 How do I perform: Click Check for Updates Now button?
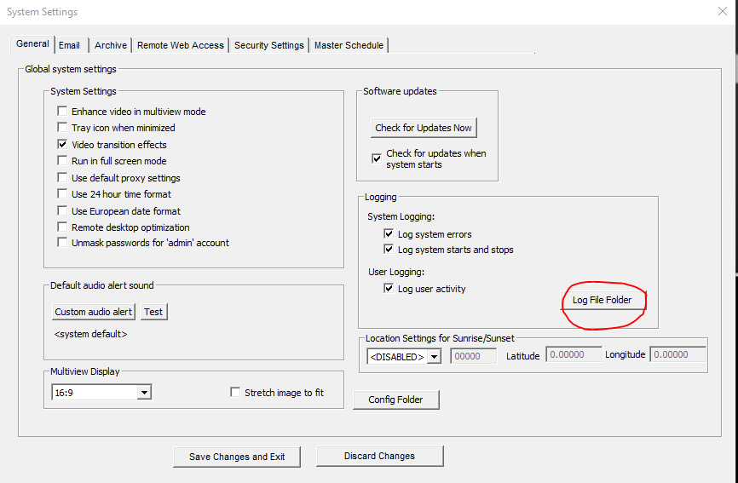(424, 128)
